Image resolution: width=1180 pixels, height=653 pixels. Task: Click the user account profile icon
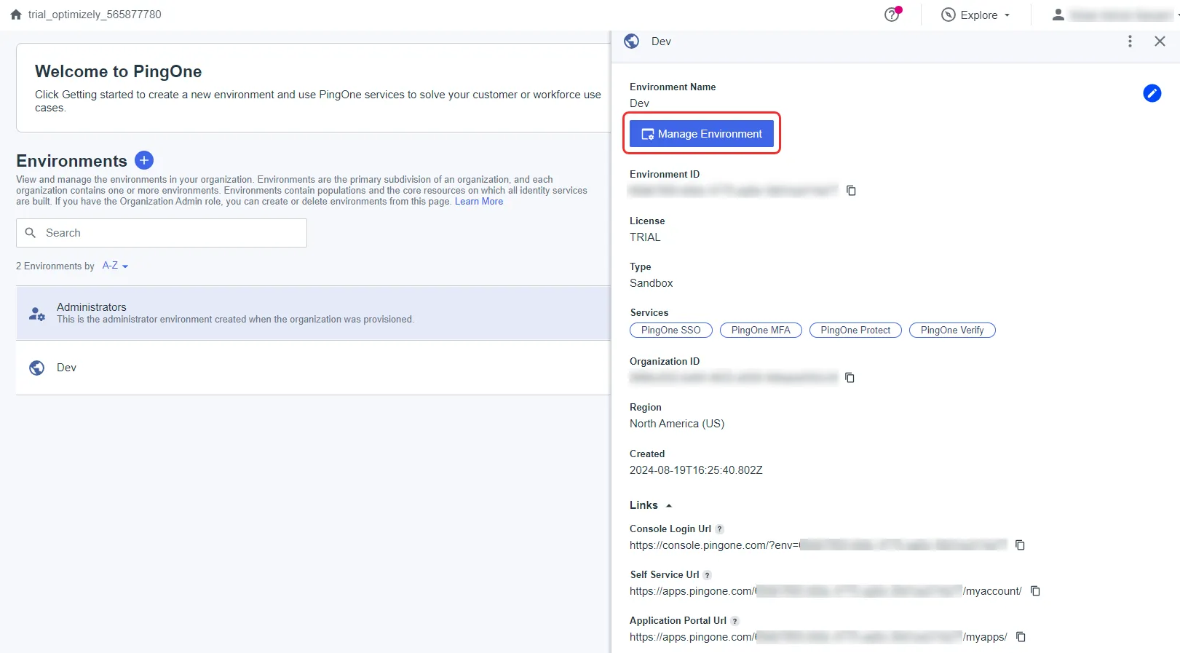click(1058, 15)
